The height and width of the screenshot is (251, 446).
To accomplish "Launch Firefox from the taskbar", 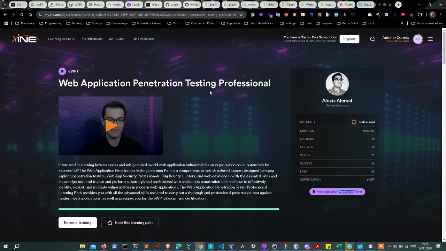I will tap(103, 246).
